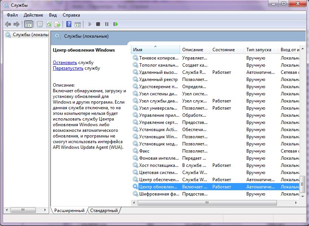Open the Файл menu
Image resolution: width=309 pixels, height=226 pixels.
pos(12,15)
